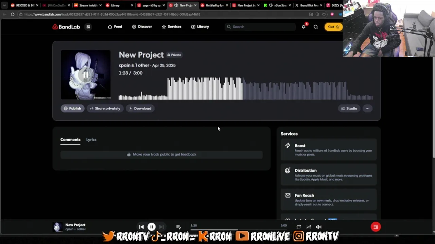
Task: Close the Untitled by lon tab
Action: pyautogui.click(x=227, y=5)
